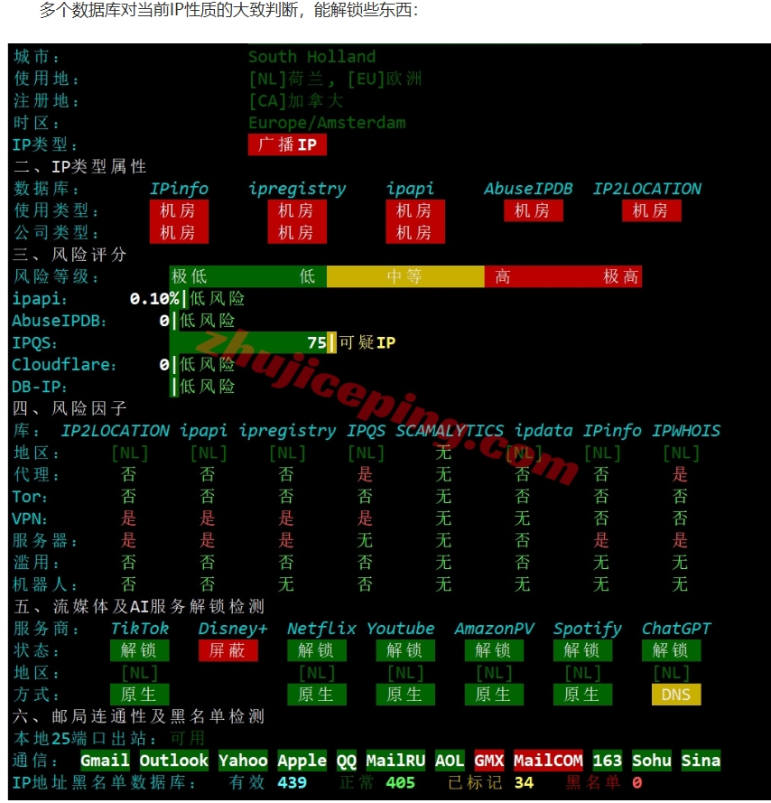This screenshot has height=803, width=771.
Task: Click the "AbuseIPDB:" risk row label
Action: pyautogui.click(x=59, y=321)
